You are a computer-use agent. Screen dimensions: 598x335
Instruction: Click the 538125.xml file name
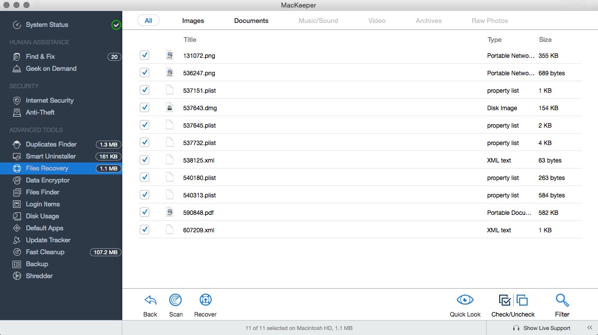(199, 161)
